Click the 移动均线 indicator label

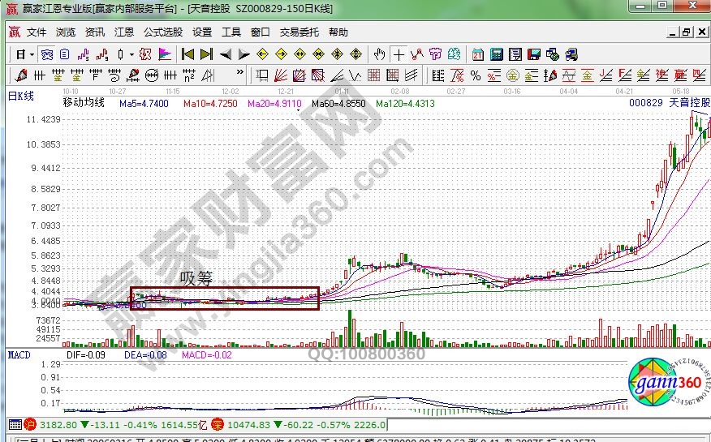click(84, 103)
